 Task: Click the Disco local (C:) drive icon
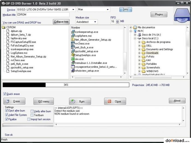tap(139, 38)
